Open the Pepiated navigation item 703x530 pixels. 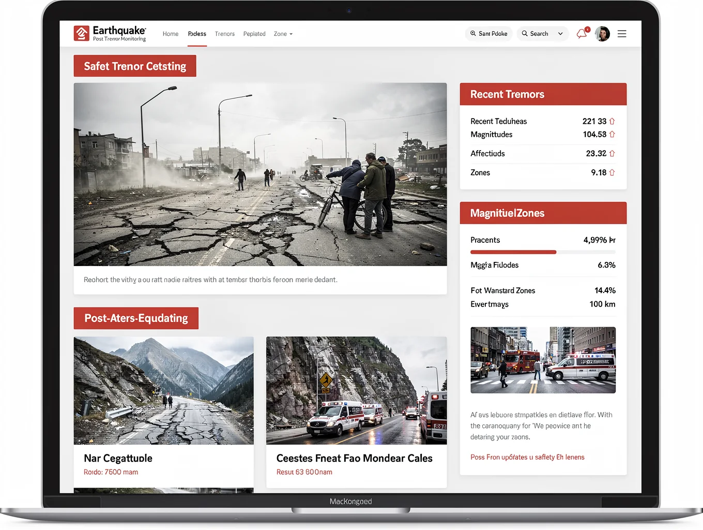coord(254,34)
